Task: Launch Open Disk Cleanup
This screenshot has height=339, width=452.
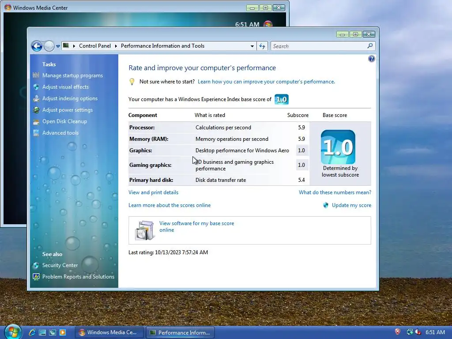Action: 64,121
